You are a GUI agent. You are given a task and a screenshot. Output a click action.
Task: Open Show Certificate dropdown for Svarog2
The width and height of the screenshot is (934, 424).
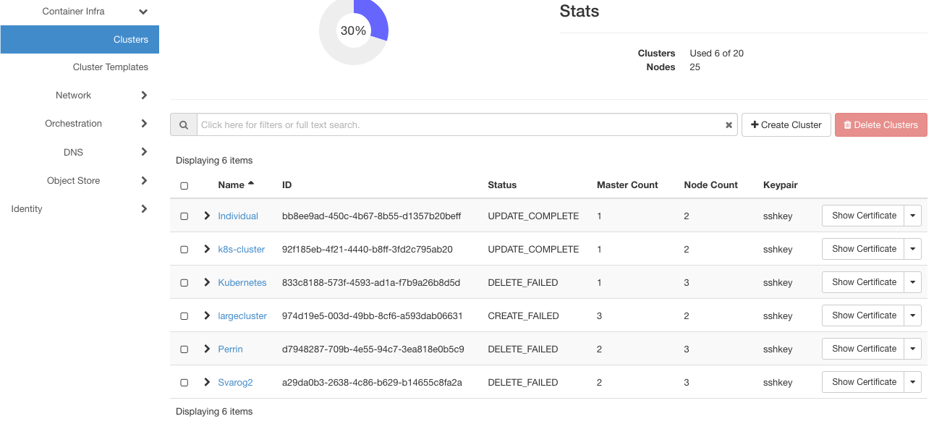(912, 381)
